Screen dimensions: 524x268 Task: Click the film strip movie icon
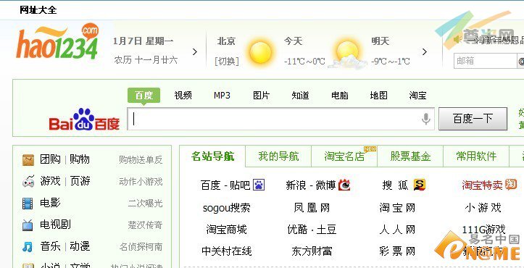(x=28, y=204)
